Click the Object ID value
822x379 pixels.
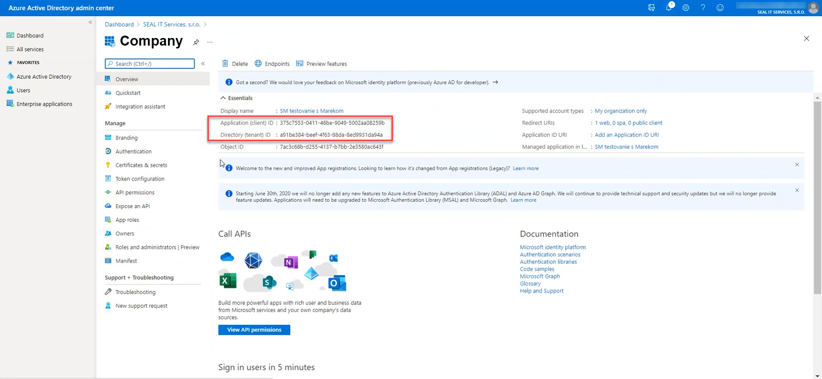[332, 147]
